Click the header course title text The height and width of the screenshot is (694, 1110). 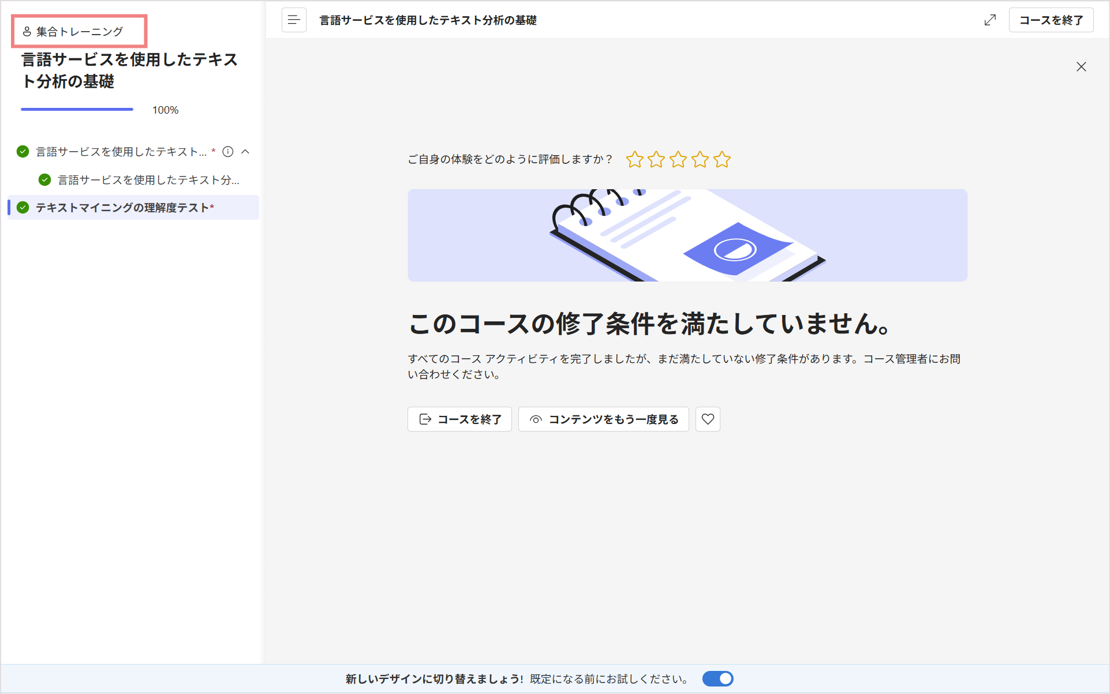click(x=428, y=20)
